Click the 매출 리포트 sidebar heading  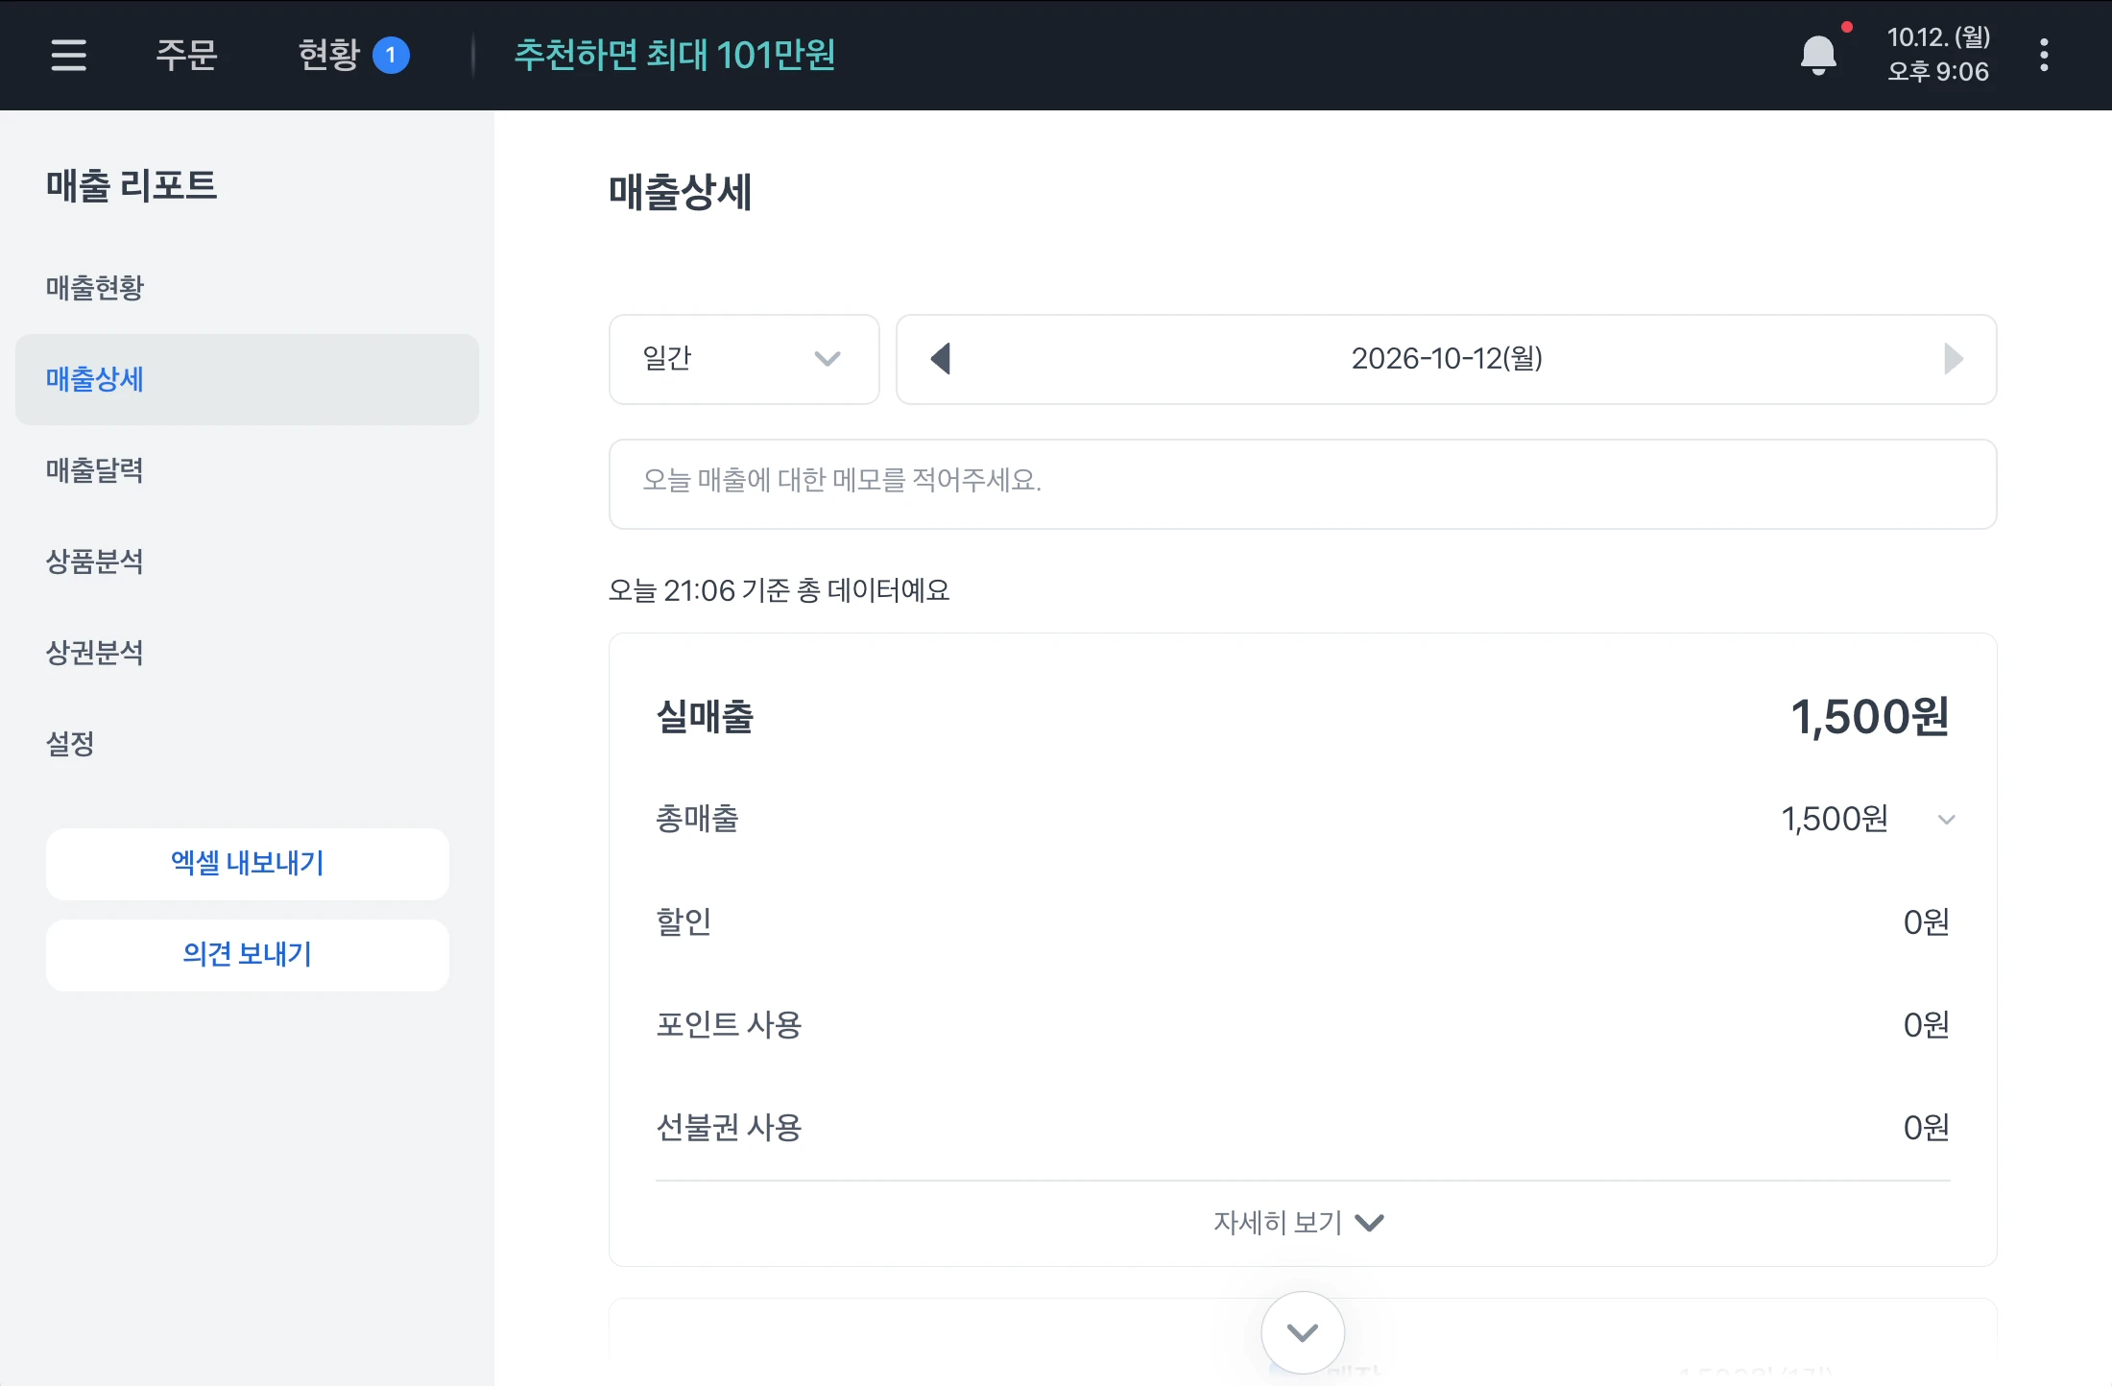pyautogui.click(x=132, y=185)
